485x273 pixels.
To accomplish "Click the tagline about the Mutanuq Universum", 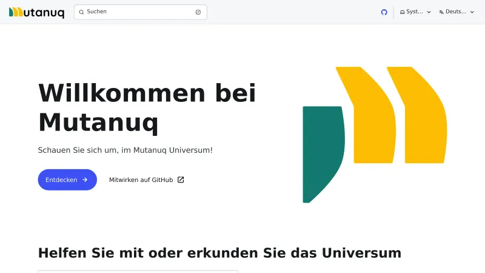I will click(125, 149).
